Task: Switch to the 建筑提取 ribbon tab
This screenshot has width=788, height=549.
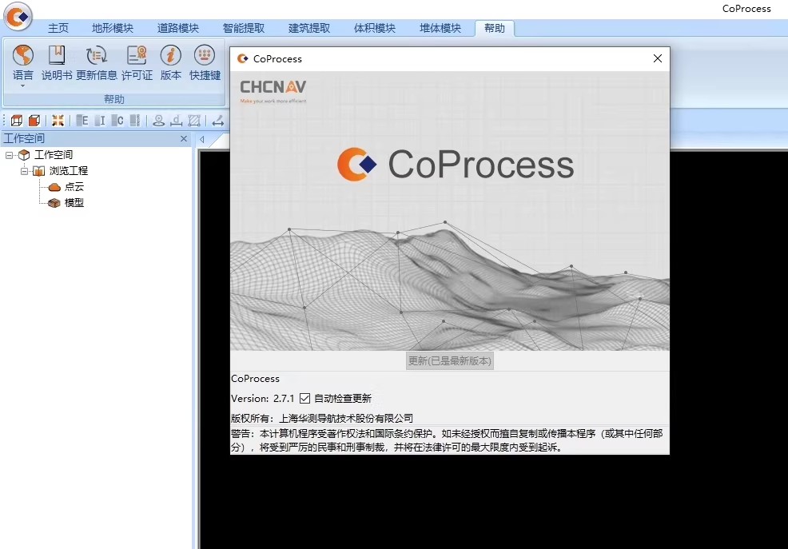Action: (x=309, y=28)
